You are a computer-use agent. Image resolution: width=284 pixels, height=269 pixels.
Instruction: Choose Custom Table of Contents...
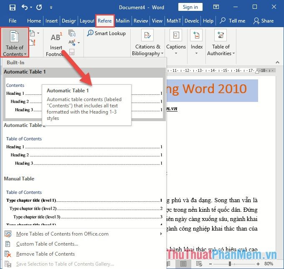tap(47, 244)
